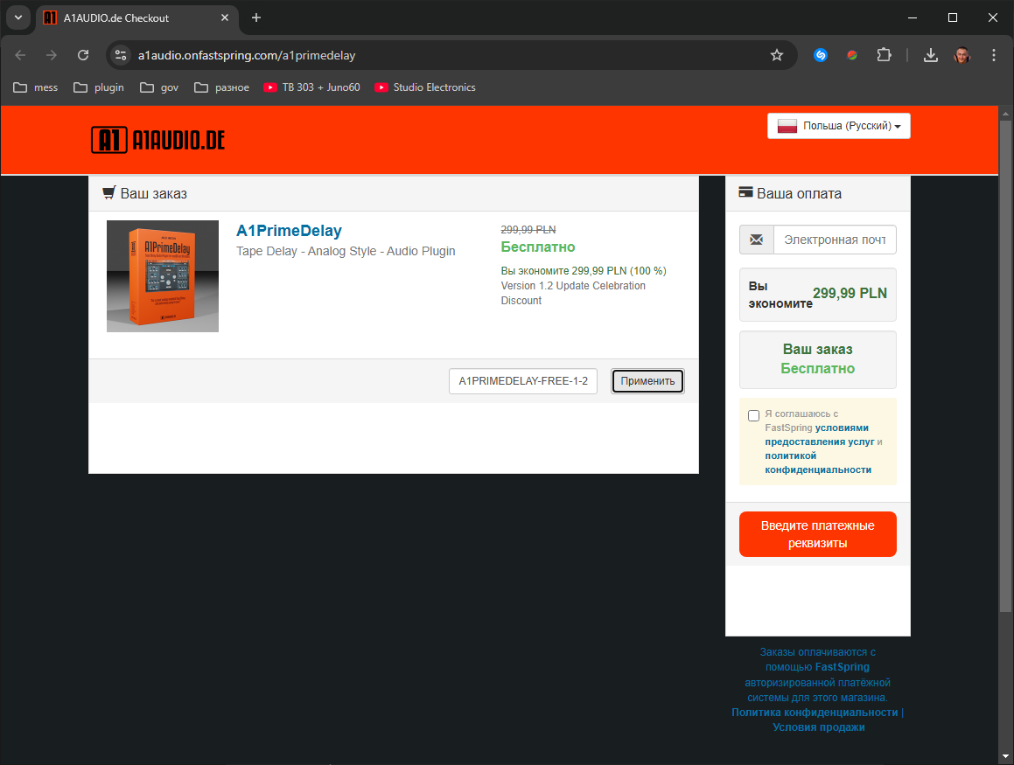Click Version 1.2 Update Celebration Discount text
This screenshot has width=1014, height=765.
573,293
